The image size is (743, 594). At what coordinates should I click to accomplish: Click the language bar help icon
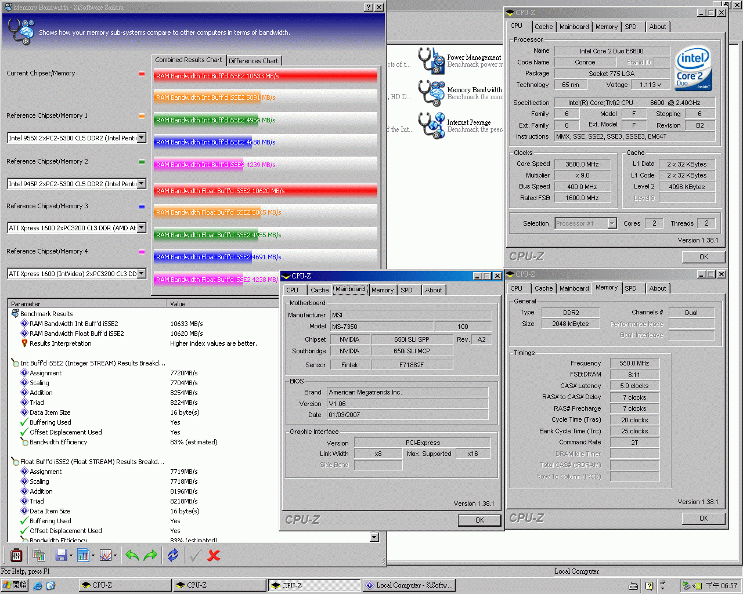click(x=649, y=586)
